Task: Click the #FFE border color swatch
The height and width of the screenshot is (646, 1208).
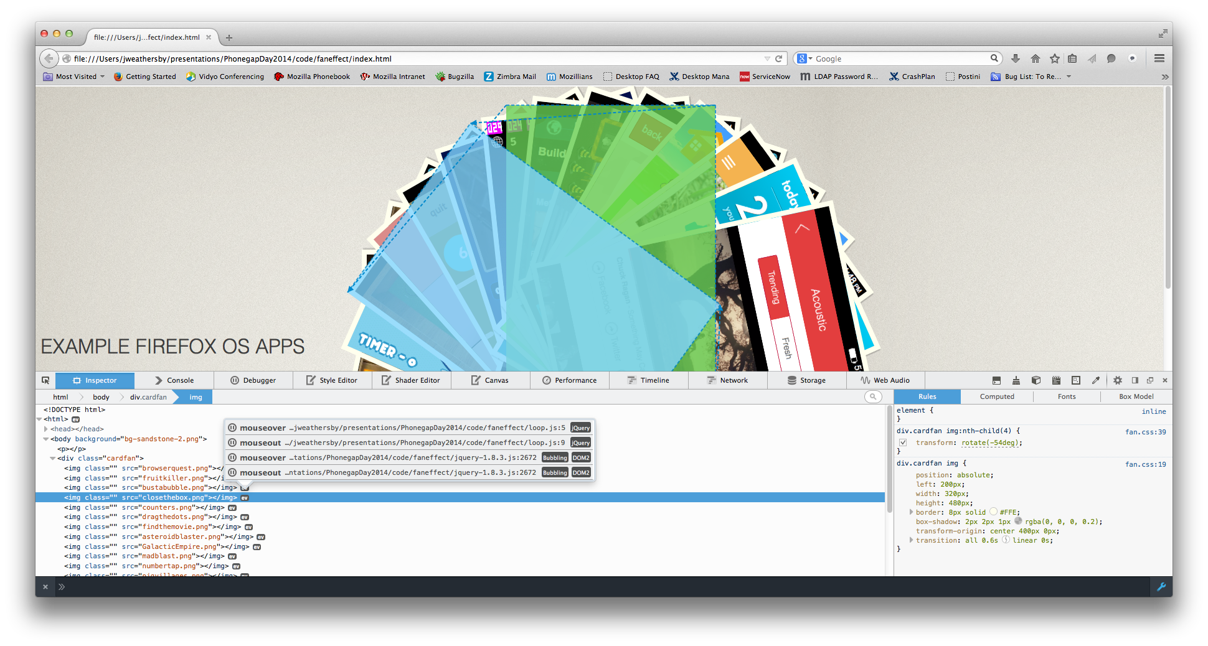Action: coord(994,512)
